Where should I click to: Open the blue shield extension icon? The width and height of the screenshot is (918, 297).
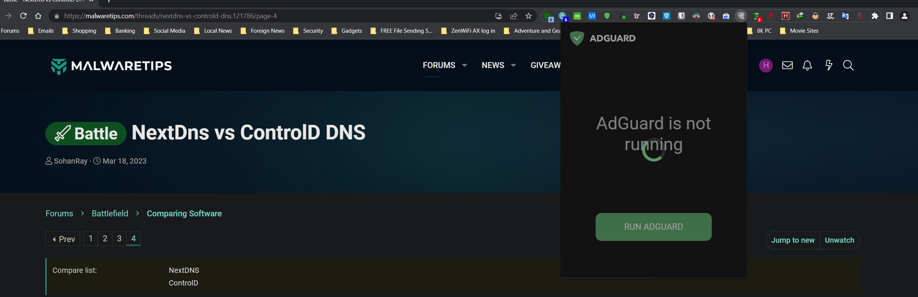click(x=666, y=16)
